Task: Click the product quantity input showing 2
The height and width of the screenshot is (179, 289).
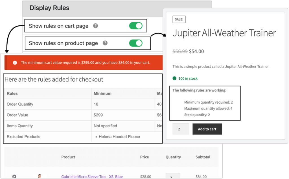Action: [x=181, y=129]
